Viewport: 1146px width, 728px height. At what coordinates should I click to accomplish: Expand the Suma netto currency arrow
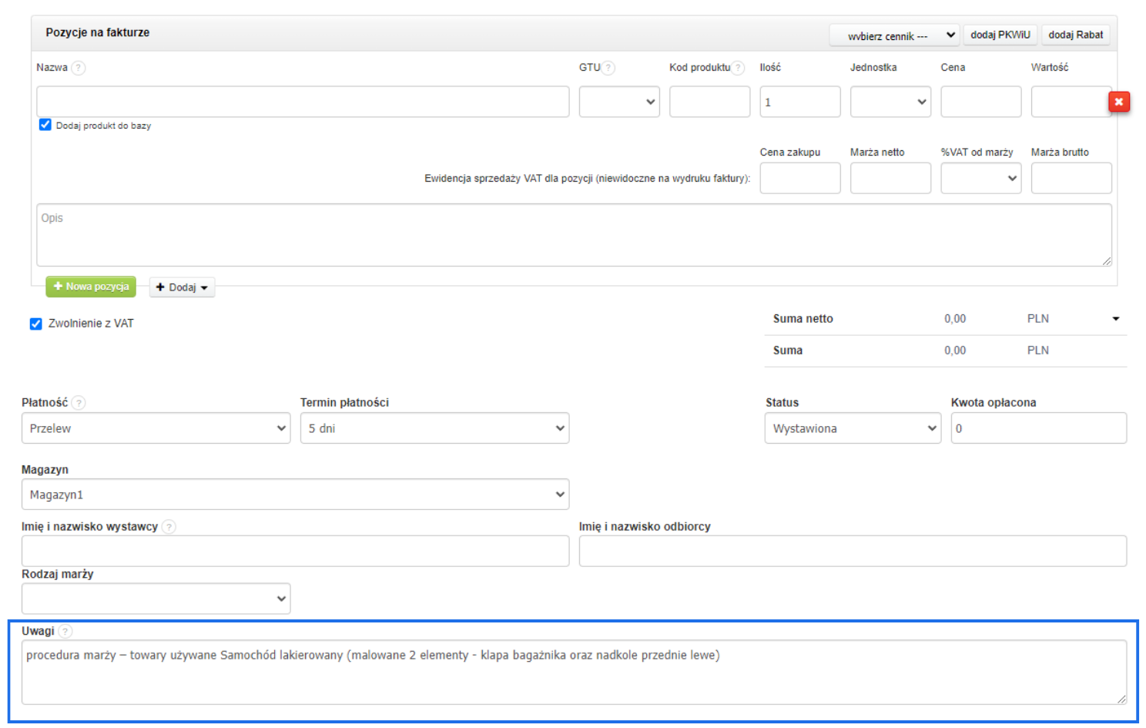(x=1115, y=319)
